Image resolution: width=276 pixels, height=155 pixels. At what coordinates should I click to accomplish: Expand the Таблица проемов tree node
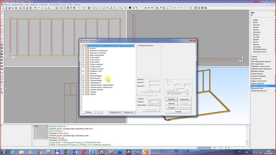point(83,90)
